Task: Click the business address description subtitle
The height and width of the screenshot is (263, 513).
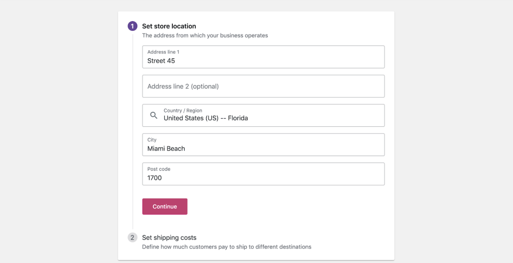Action: (x=205, y=35)
